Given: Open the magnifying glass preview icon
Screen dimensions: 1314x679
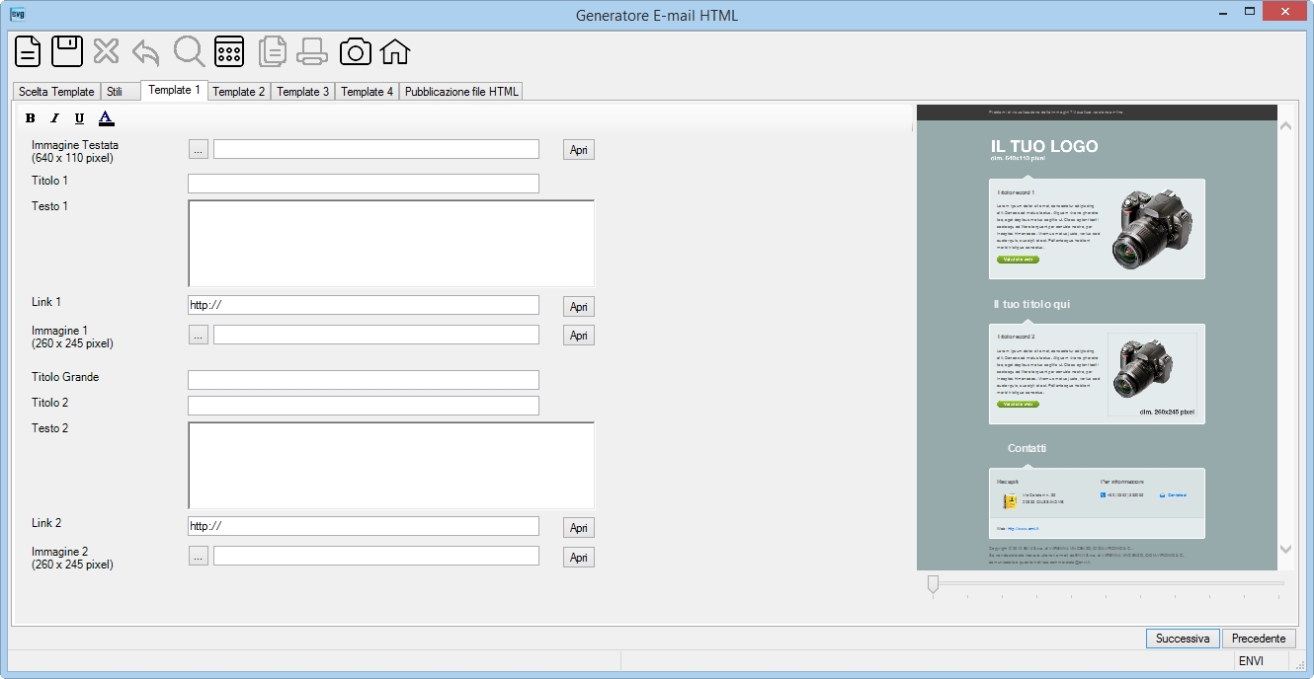Looking at the screenshot, I should point(188,51).
